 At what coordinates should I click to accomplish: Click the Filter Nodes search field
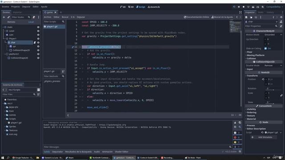21,17
